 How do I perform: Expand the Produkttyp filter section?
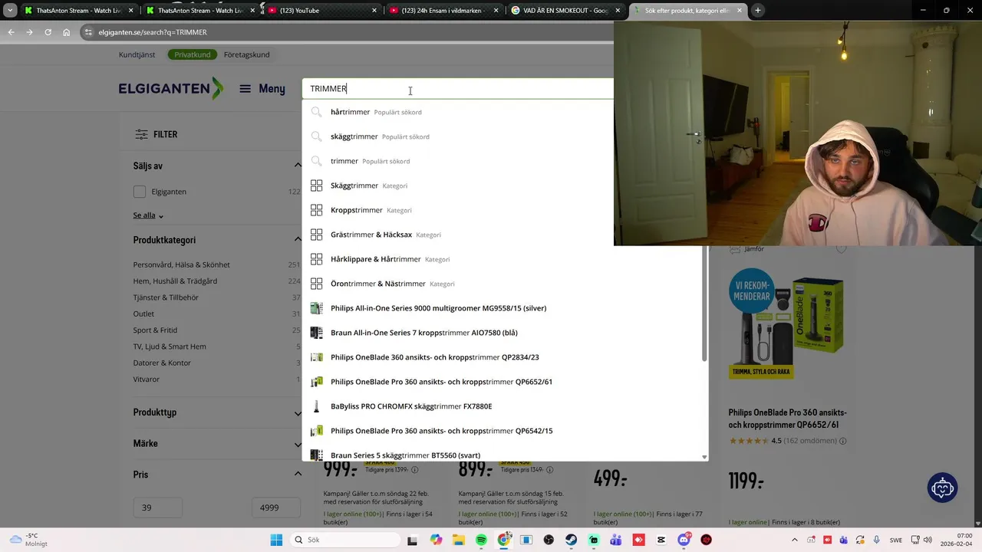(x=298, y=412)
